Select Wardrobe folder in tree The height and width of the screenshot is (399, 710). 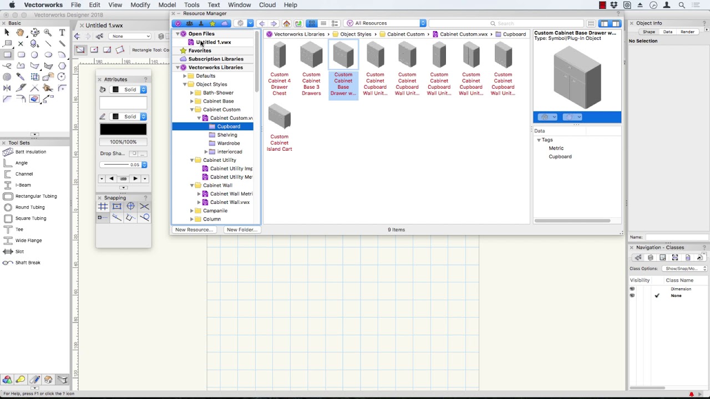click(x=229, y=144)
